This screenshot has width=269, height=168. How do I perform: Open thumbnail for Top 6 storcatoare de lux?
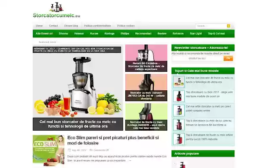pyautogui.click(x=179, y=125)
